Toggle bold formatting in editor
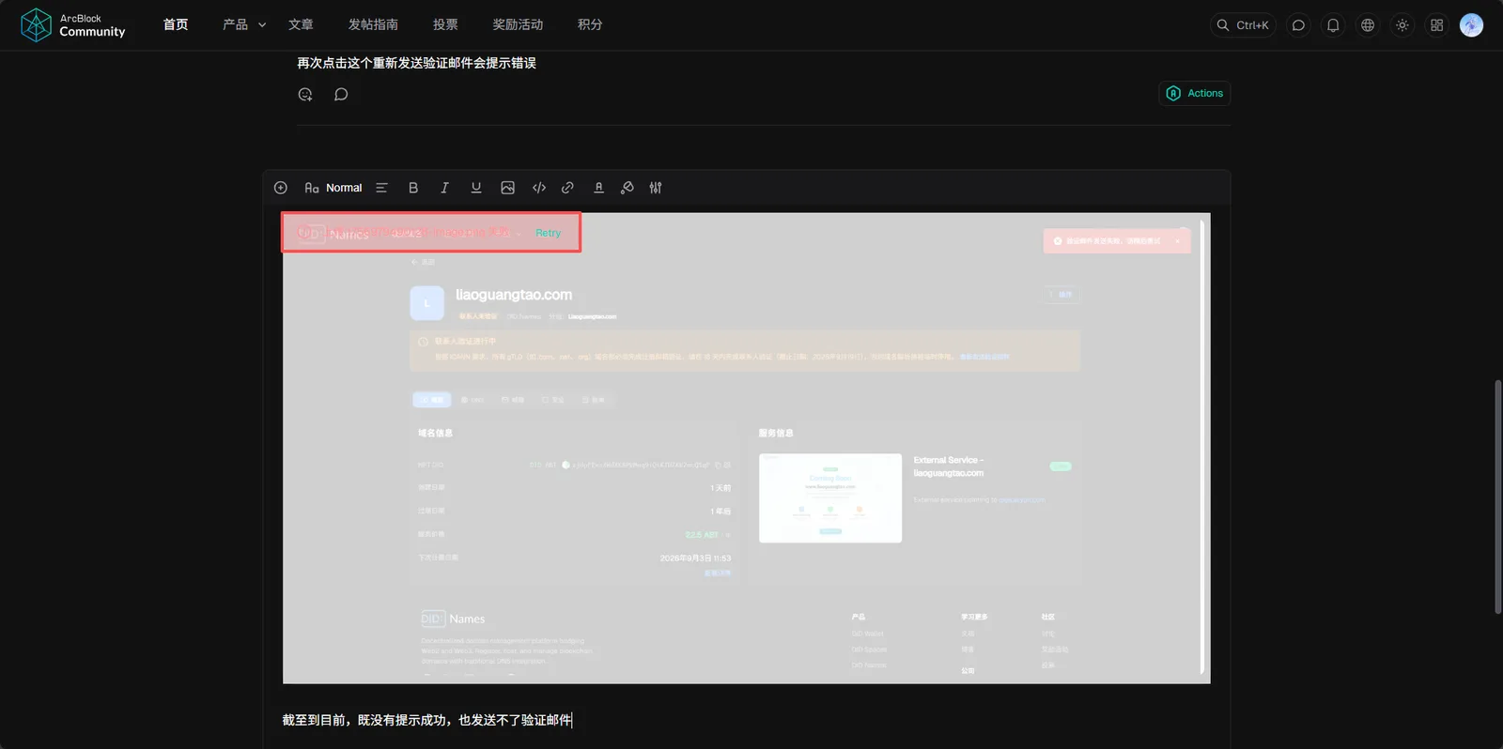The height and width of the screenshot is (749, 1503). [x=413, y=188]
